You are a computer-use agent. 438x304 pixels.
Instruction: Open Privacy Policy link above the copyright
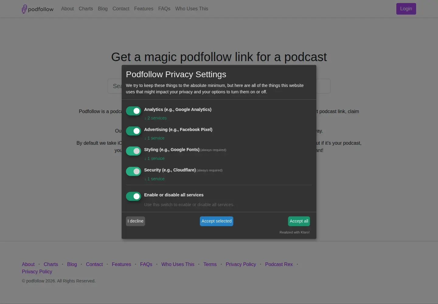pyautogui.click(x=37, y=272)
